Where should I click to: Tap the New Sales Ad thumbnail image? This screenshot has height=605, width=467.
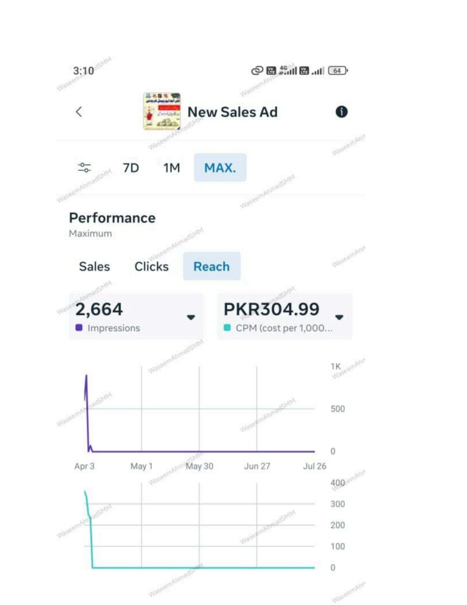[162, 111]
